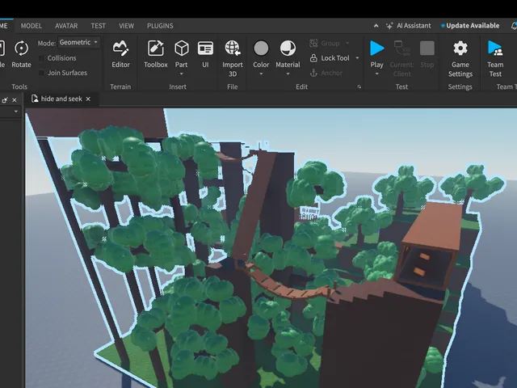Open the Material picker icon
This screenshot has height=388, width=517.
pos(288,48)
